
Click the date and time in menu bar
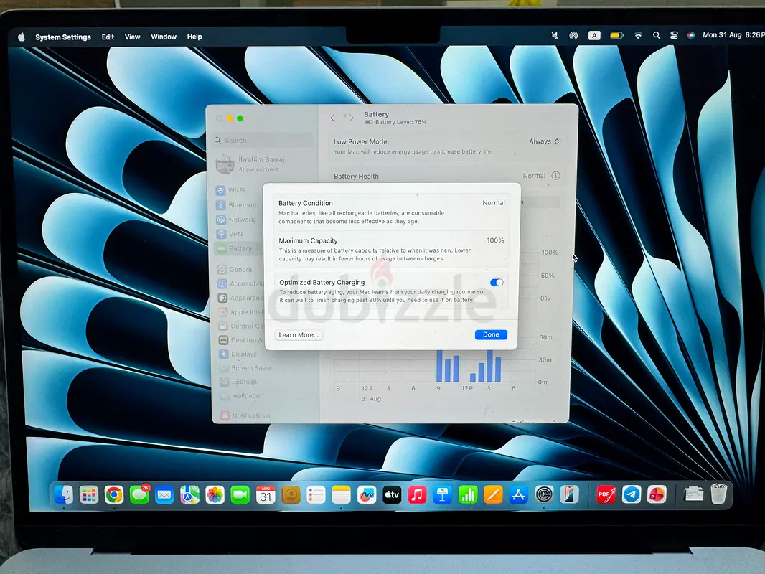point(733,35)
